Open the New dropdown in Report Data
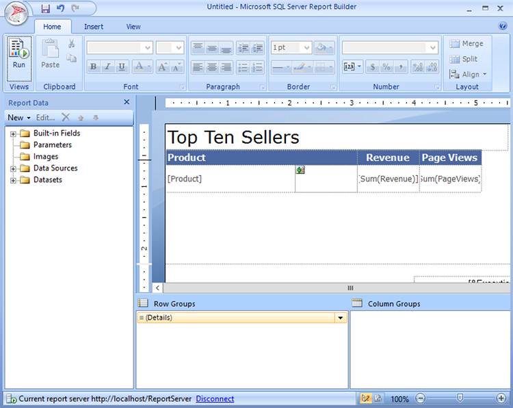This screenshot has height=408, width=513. (x=19, y=118)
